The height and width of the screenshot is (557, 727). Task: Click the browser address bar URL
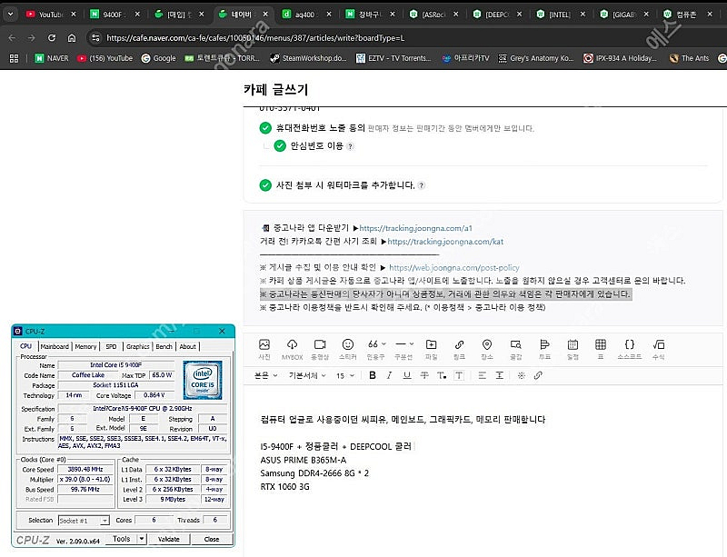[x=255, y=37]
